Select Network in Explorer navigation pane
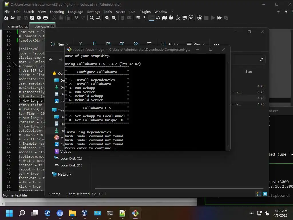Image resolution: width=293 pixels, height=220 pixels. (62, 174)
